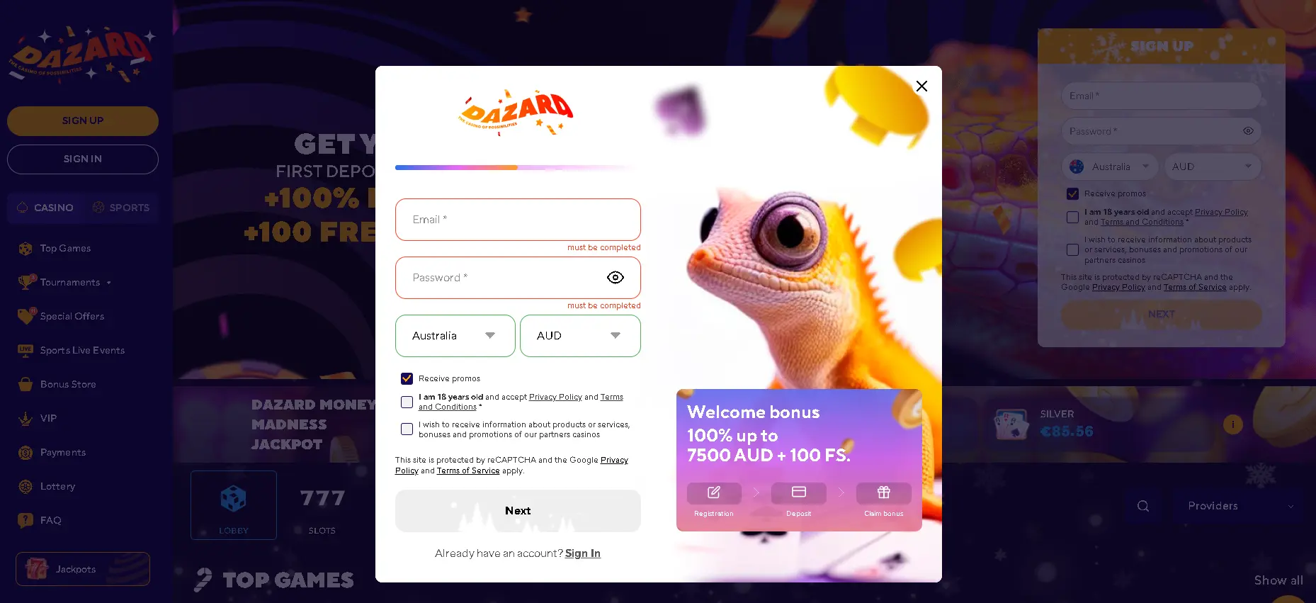Viewport: 1316px width, 603px height.
Task: Switch to the Sports tab
Action: (x=120, y=208)
